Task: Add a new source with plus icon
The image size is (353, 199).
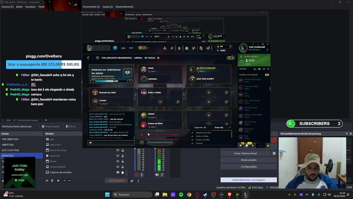Action: point(47,180)
